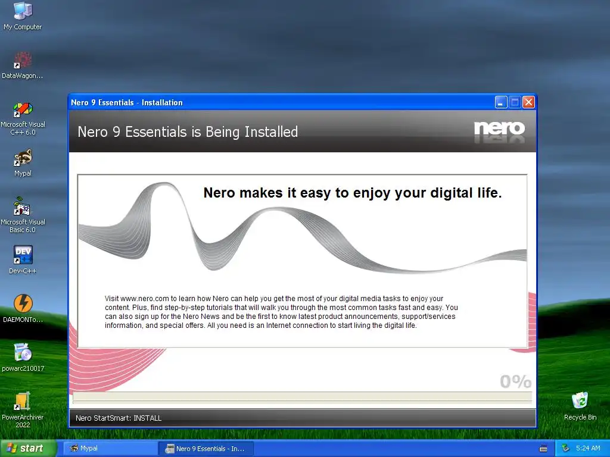Click 'Nero makes it easy' headline
Viewport: 610px width, 457px height.
coord(353,193)
